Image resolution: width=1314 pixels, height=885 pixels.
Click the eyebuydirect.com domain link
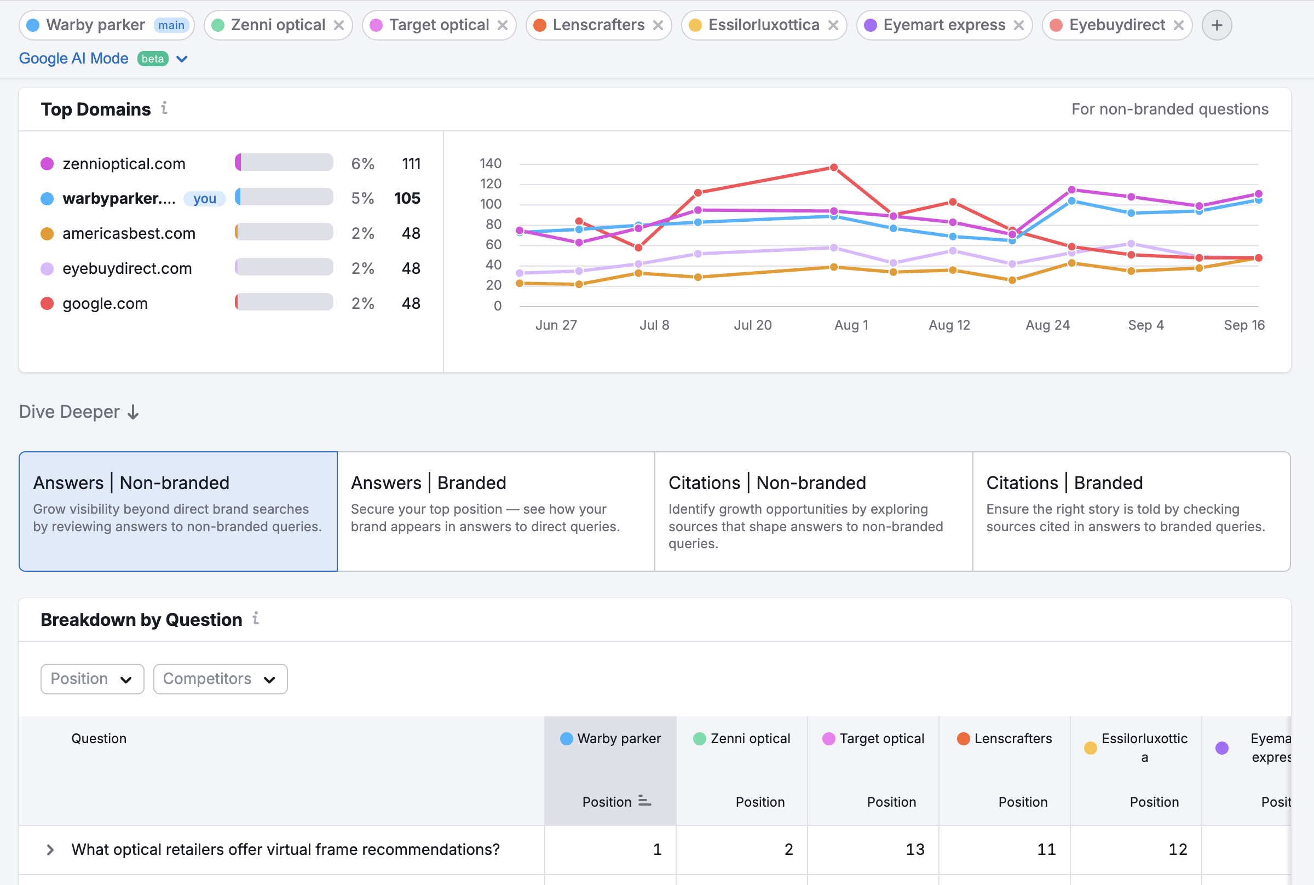tap(126, 268)
